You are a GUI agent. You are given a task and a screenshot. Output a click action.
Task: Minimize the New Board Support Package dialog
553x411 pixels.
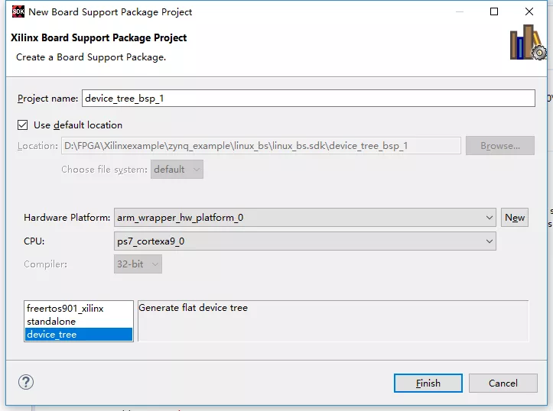click(x=458, y=12)
